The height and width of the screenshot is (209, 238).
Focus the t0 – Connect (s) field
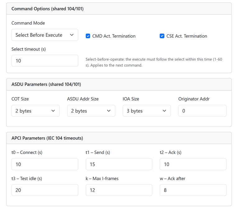[x=45, y=164]
